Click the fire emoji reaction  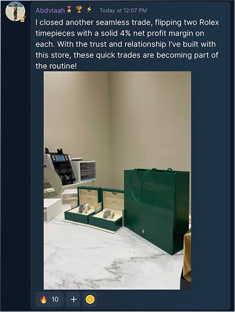(x=43, y=299)
